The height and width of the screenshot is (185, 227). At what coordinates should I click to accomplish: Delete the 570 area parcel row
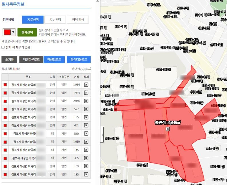pos(86,134)
